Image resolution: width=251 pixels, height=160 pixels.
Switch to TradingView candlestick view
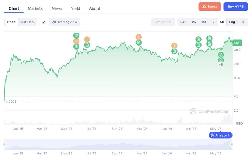pos(65,22)
